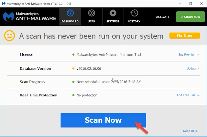Click the green Scan Progress status dot
207x137 pixels.
coord(73,82)
